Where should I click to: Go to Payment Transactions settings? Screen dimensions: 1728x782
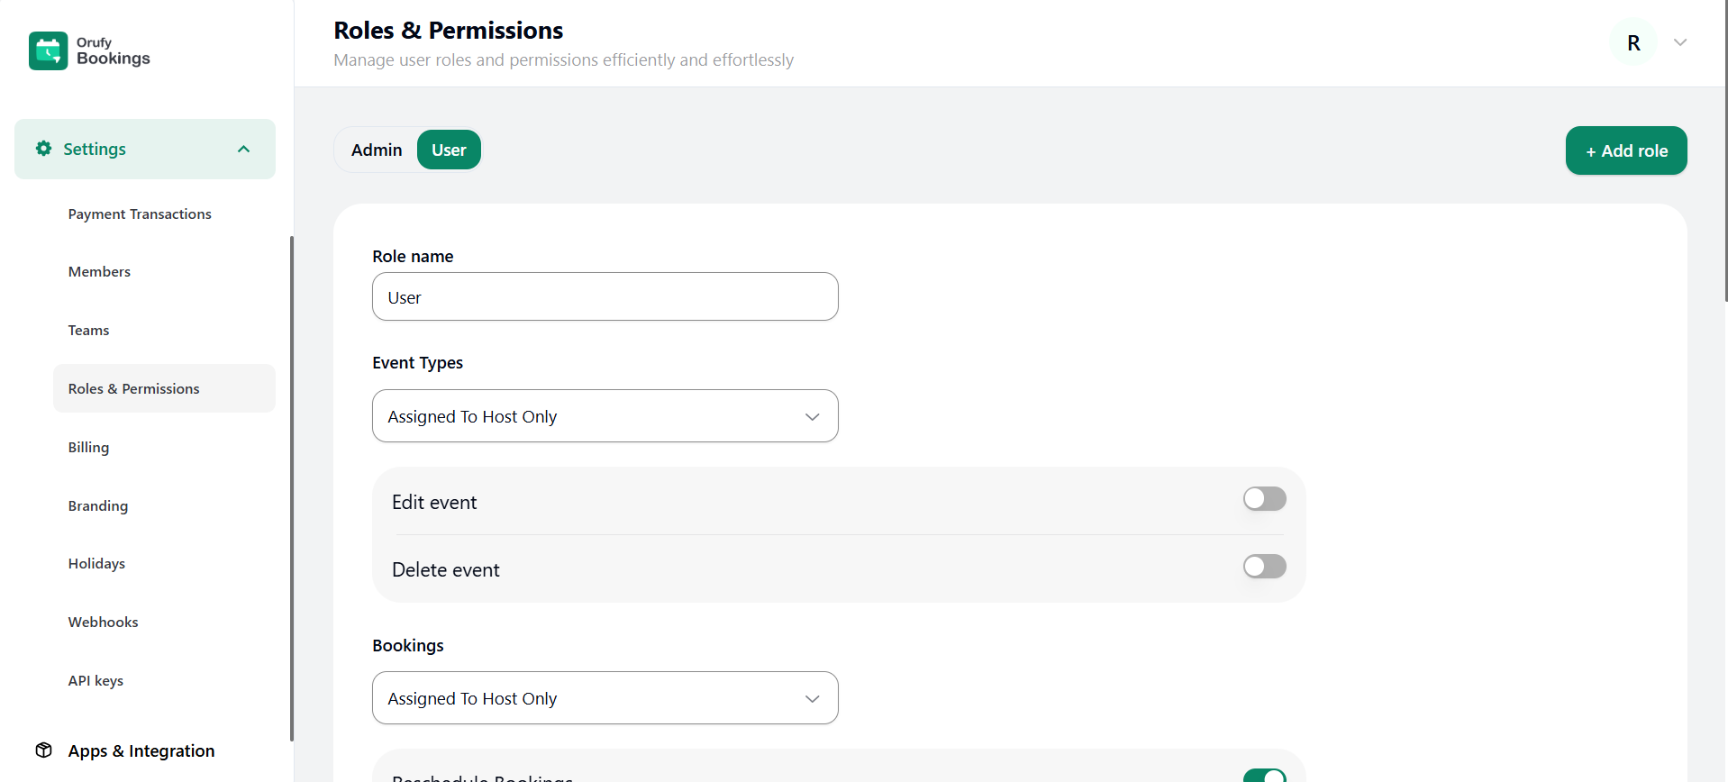(x=140, y=214)
